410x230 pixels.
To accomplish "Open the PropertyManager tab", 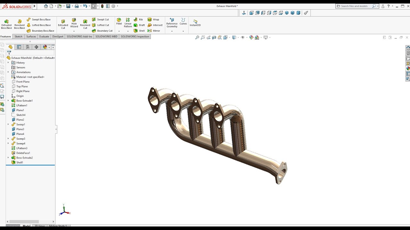I will point(19,47).
